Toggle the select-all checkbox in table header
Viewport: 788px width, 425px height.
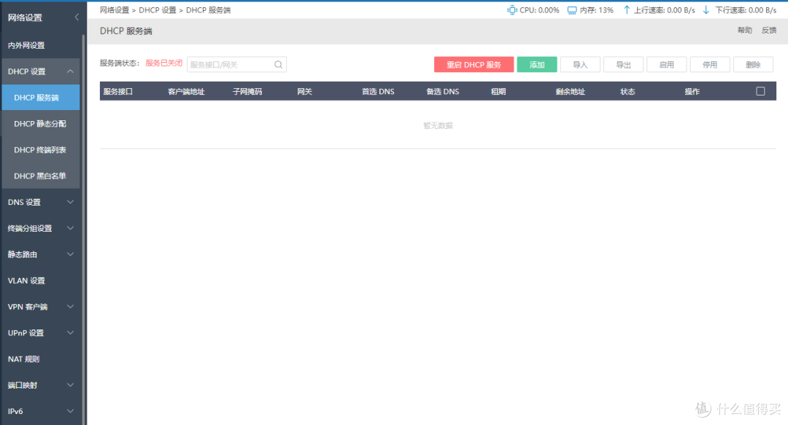[x=760, y=90]
